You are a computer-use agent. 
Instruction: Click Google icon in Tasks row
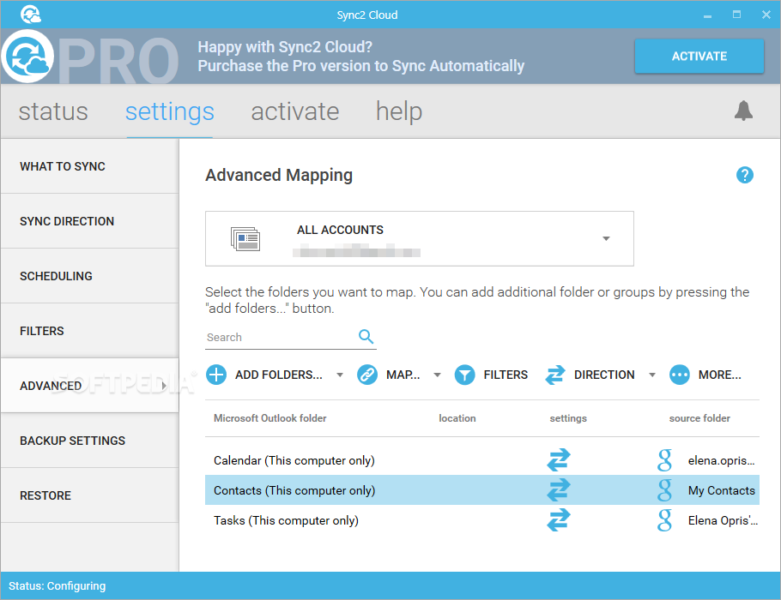[664, 520]
